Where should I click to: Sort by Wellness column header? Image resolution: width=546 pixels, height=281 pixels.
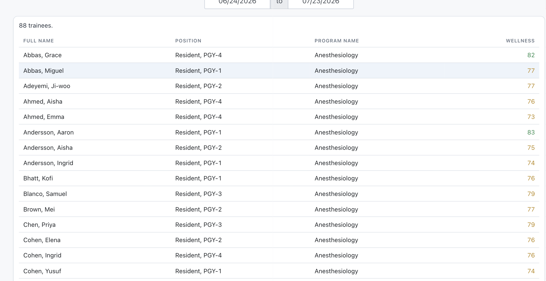[520, 41]
